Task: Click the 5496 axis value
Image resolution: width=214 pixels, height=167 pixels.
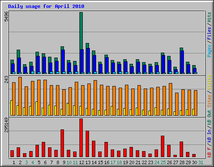Action: click(x=6, y=16)
